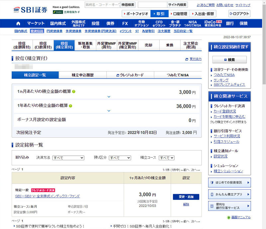The image size is (266, 229).
Task: Click the 解除 link
Action: click(x=186, y=204)
